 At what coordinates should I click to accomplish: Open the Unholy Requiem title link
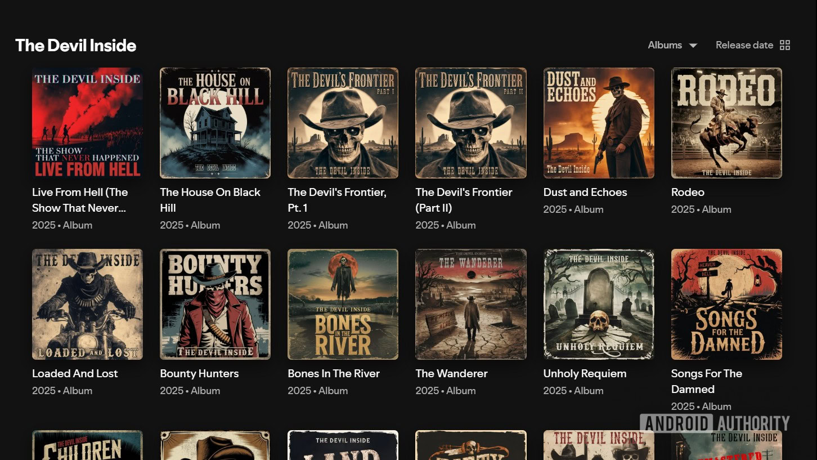click(x=585, y=374)
